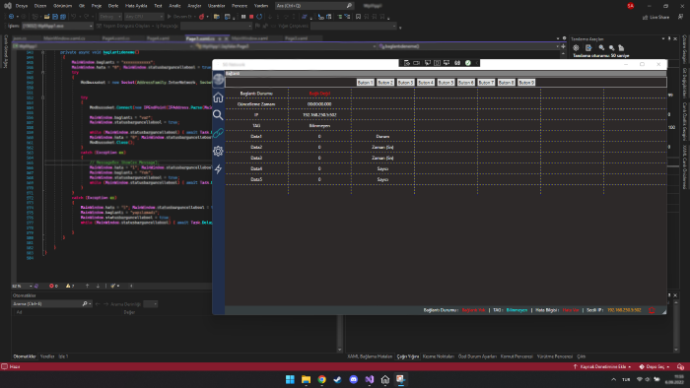Click Live Share button
The width and height of the screenshot is (690, 388).
click(655, 17)
